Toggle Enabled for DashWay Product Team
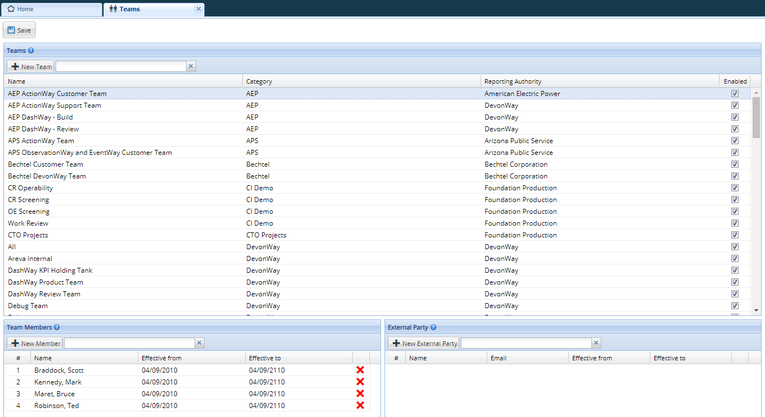Image resolution: width=765 pixels, height=417 pixels. tap(735, 282)
